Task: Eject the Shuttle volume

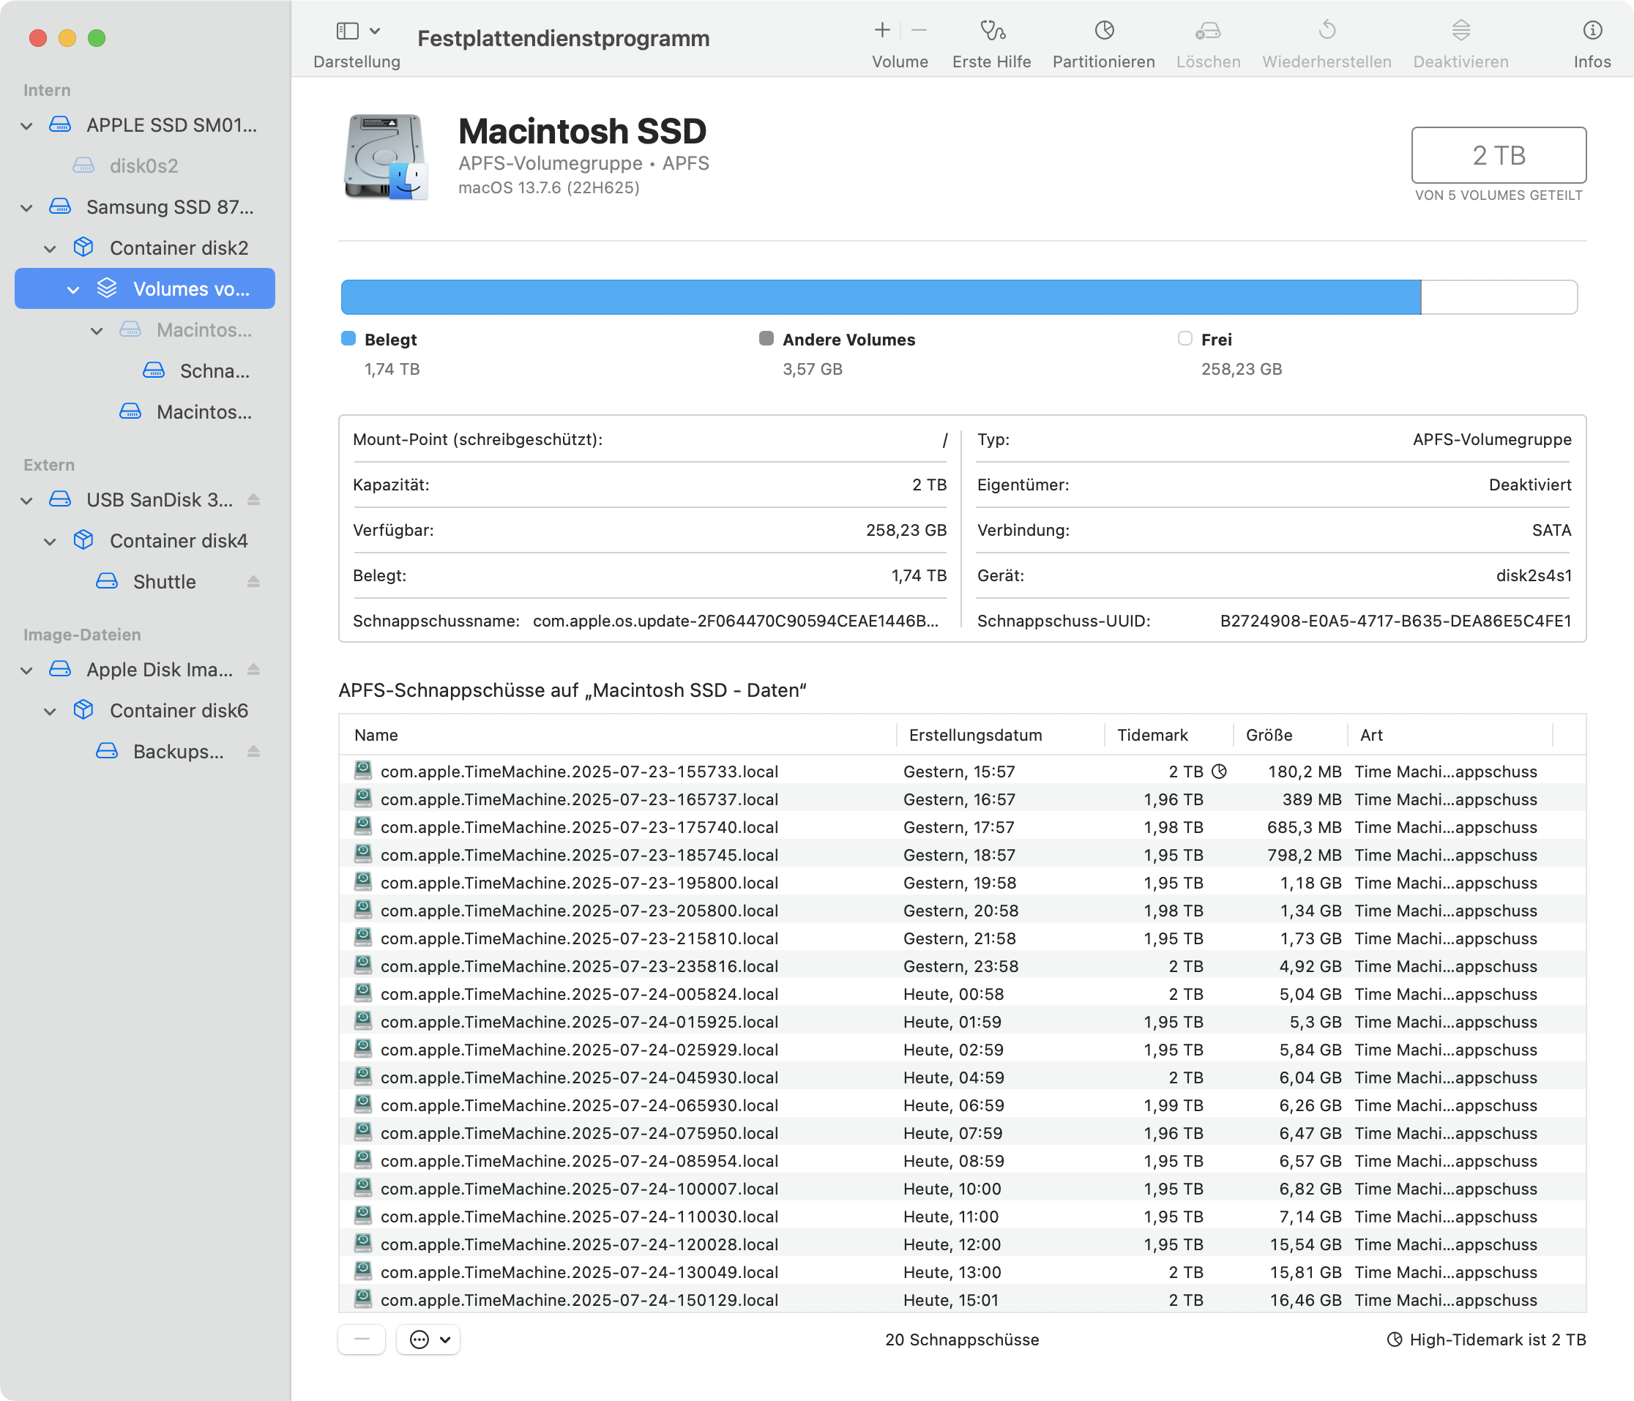Action: coord(253,582)
